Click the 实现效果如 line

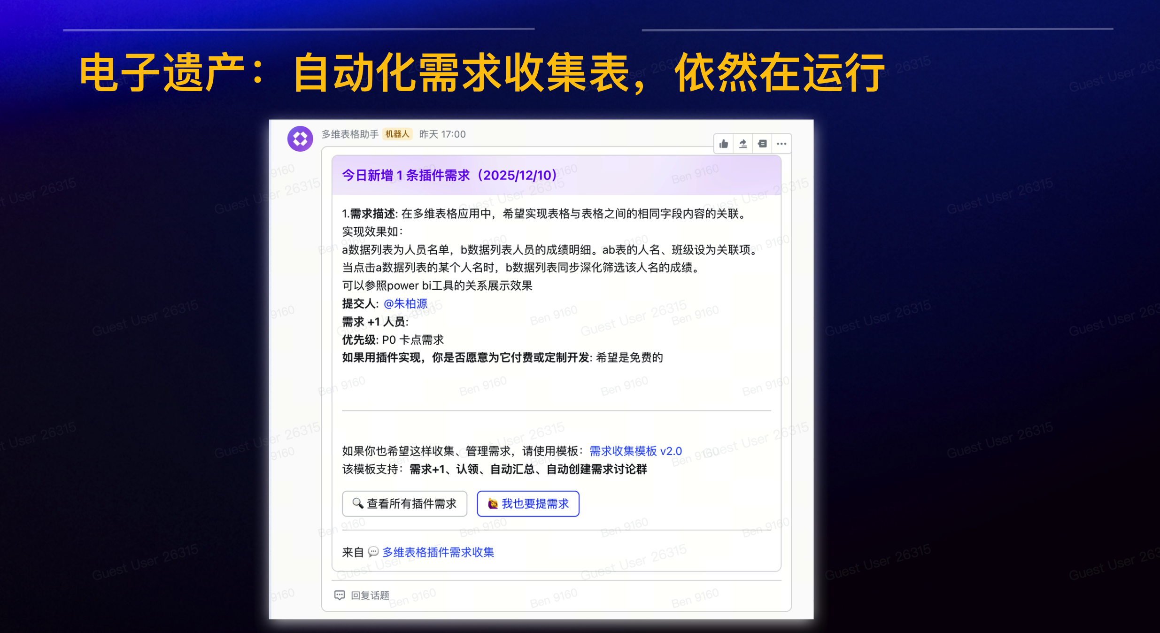372,232
